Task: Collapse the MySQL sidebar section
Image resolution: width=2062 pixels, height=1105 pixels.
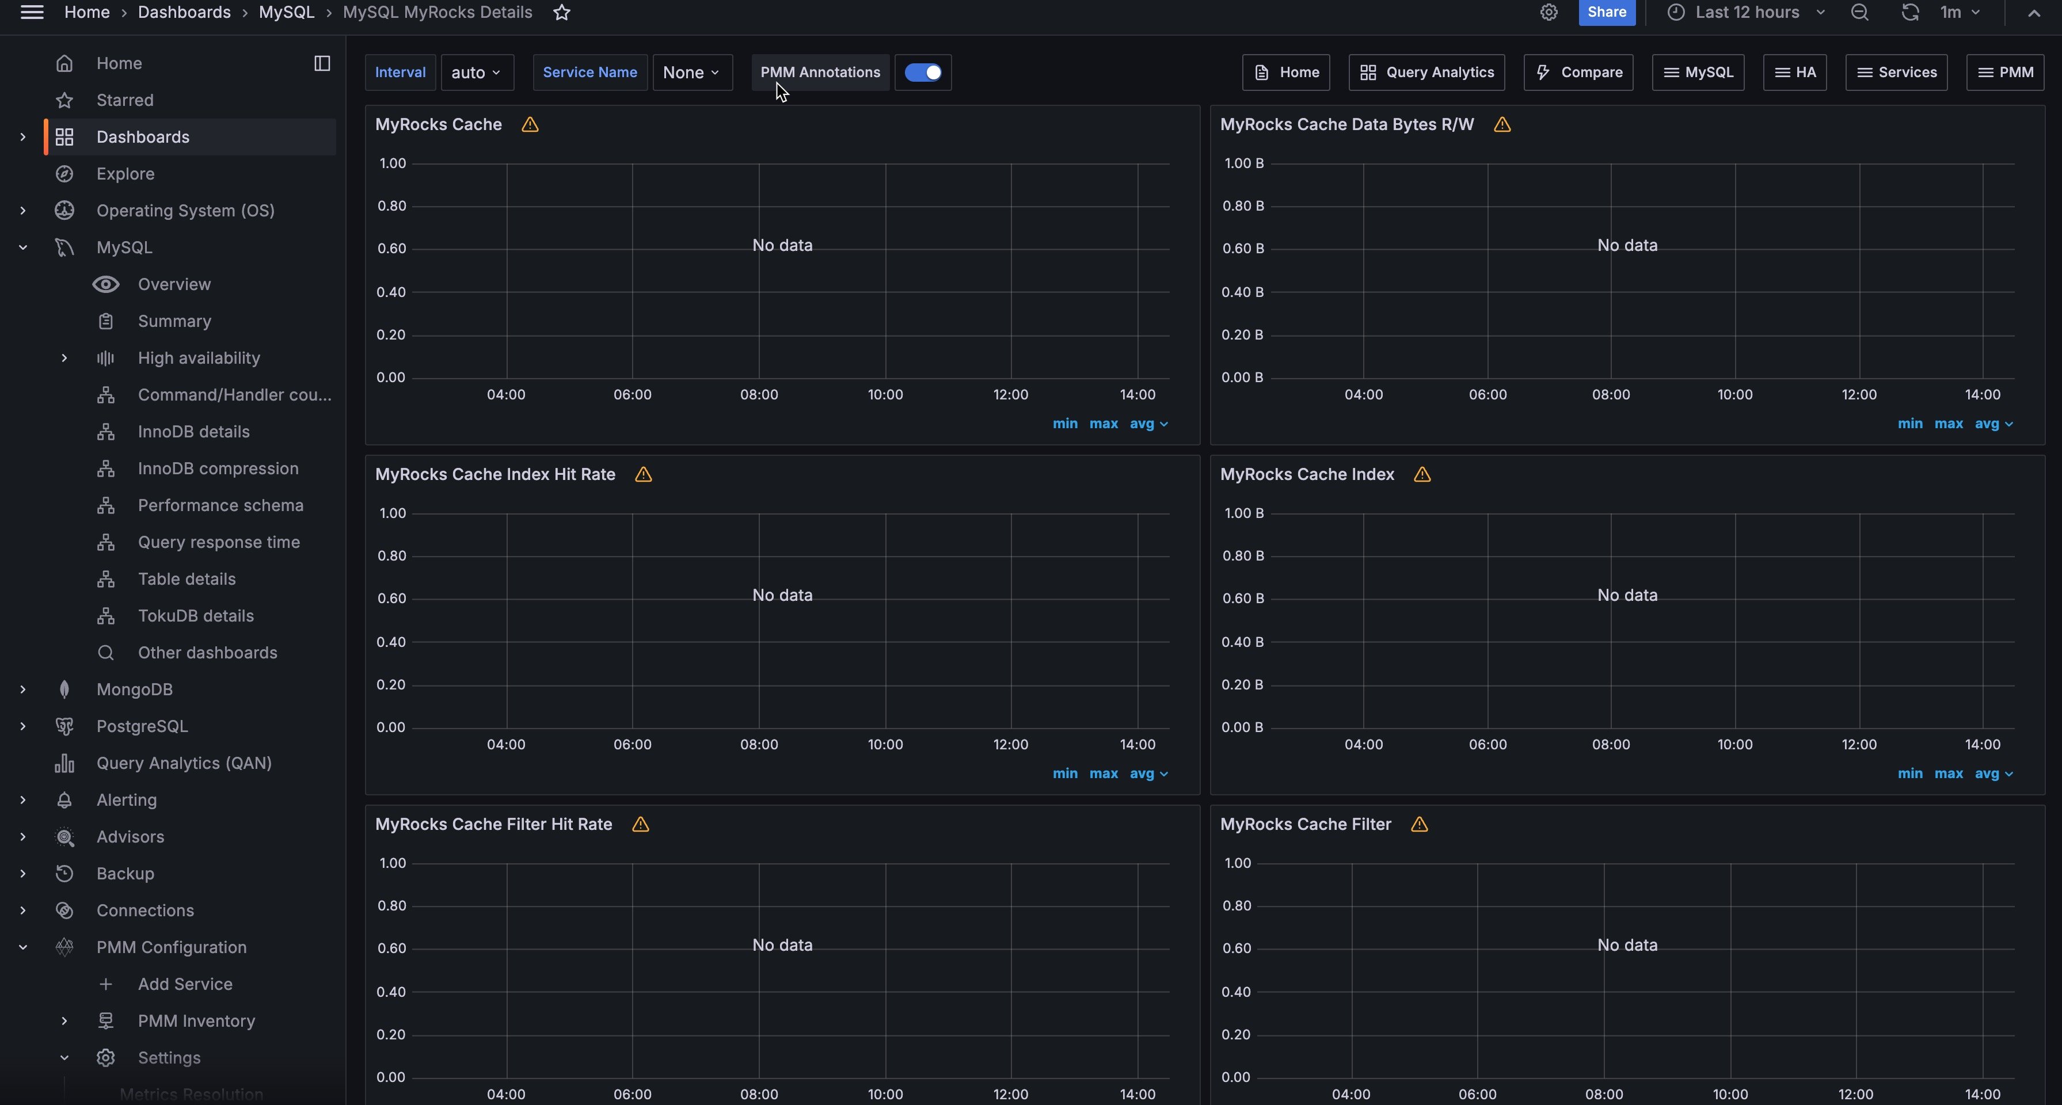Action: (x=22, y=248)
